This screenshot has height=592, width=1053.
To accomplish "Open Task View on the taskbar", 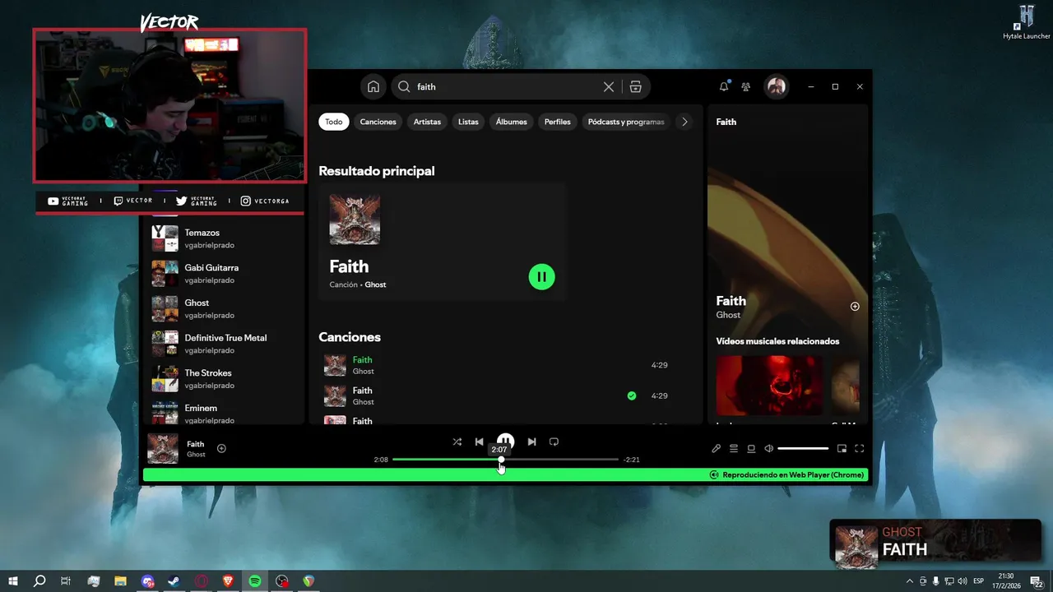I will click(x=66, y=581).
